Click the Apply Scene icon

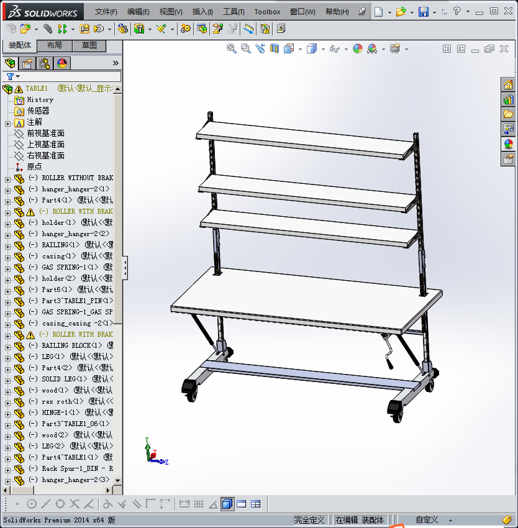[x=372, y=48]
